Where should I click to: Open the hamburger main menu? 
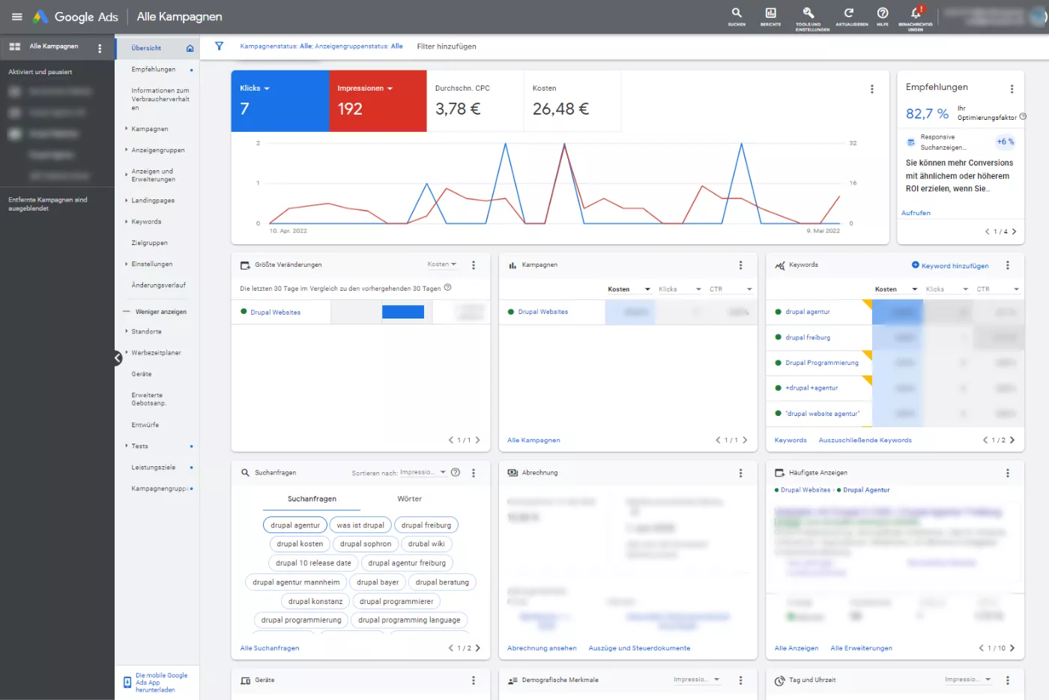(17, 16)
